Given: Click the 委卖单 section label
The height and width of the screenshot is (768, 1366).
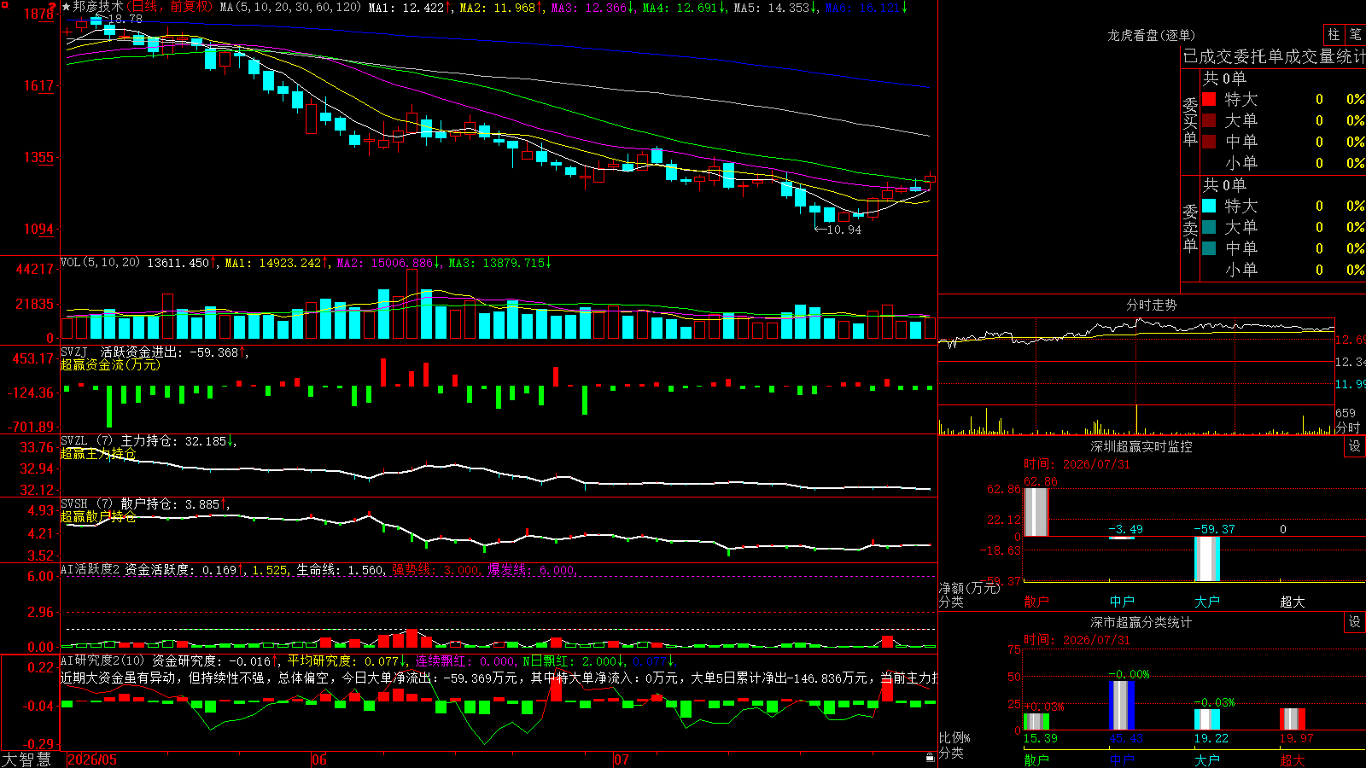Looking at the screenshot, I should tap(1190, 228).
